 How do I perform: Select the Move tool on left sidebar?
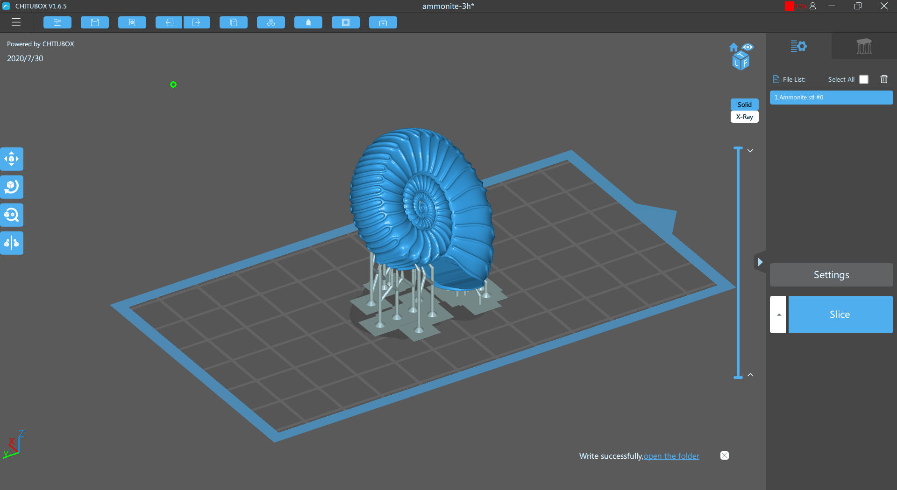(12, 159)
